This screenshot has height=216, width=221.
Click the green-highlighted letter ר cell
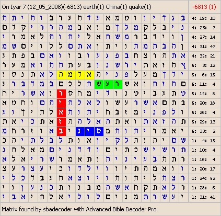click(118, 84)
